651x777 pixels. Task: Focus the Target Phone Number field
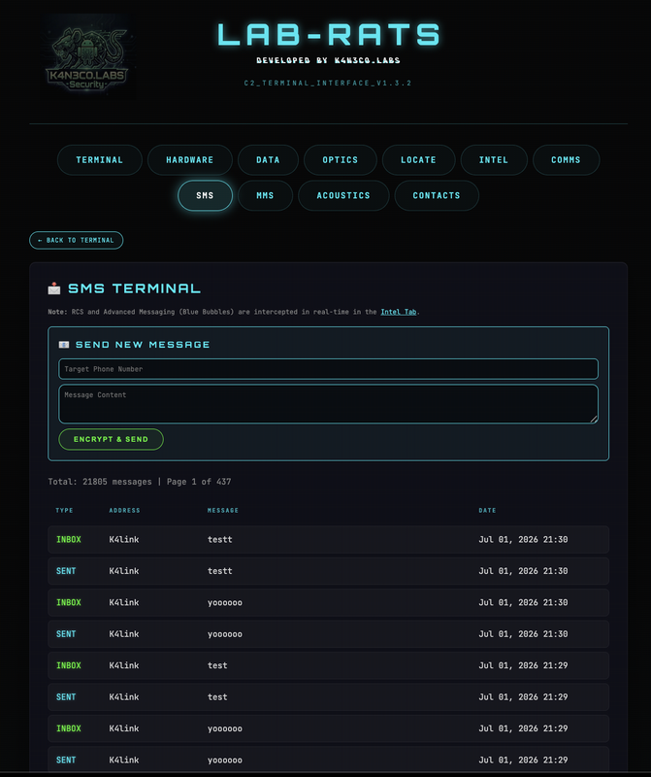pos(328,369)
